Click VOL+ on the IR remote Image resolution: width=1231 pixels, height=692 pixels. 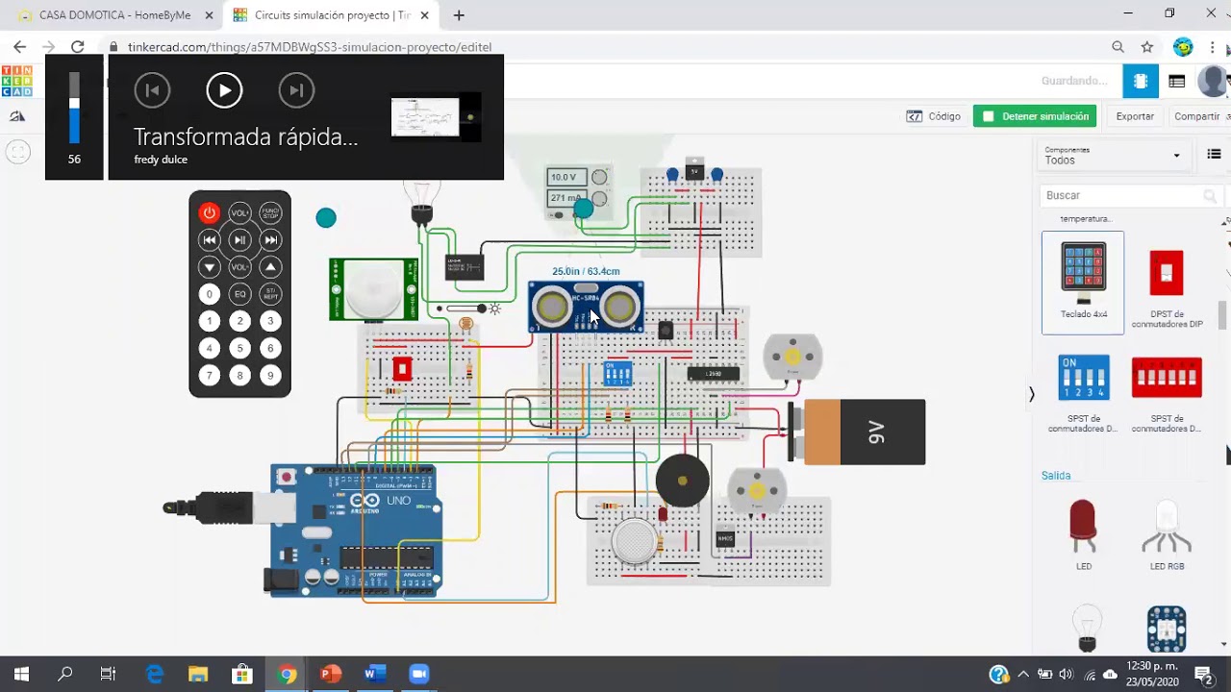click(239, 213)
